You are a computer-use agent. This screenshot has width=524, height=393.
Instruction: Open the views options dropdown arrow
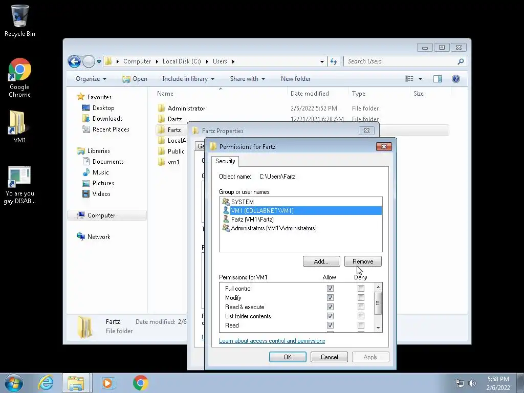pyautogui.click(x=421, y=79)
